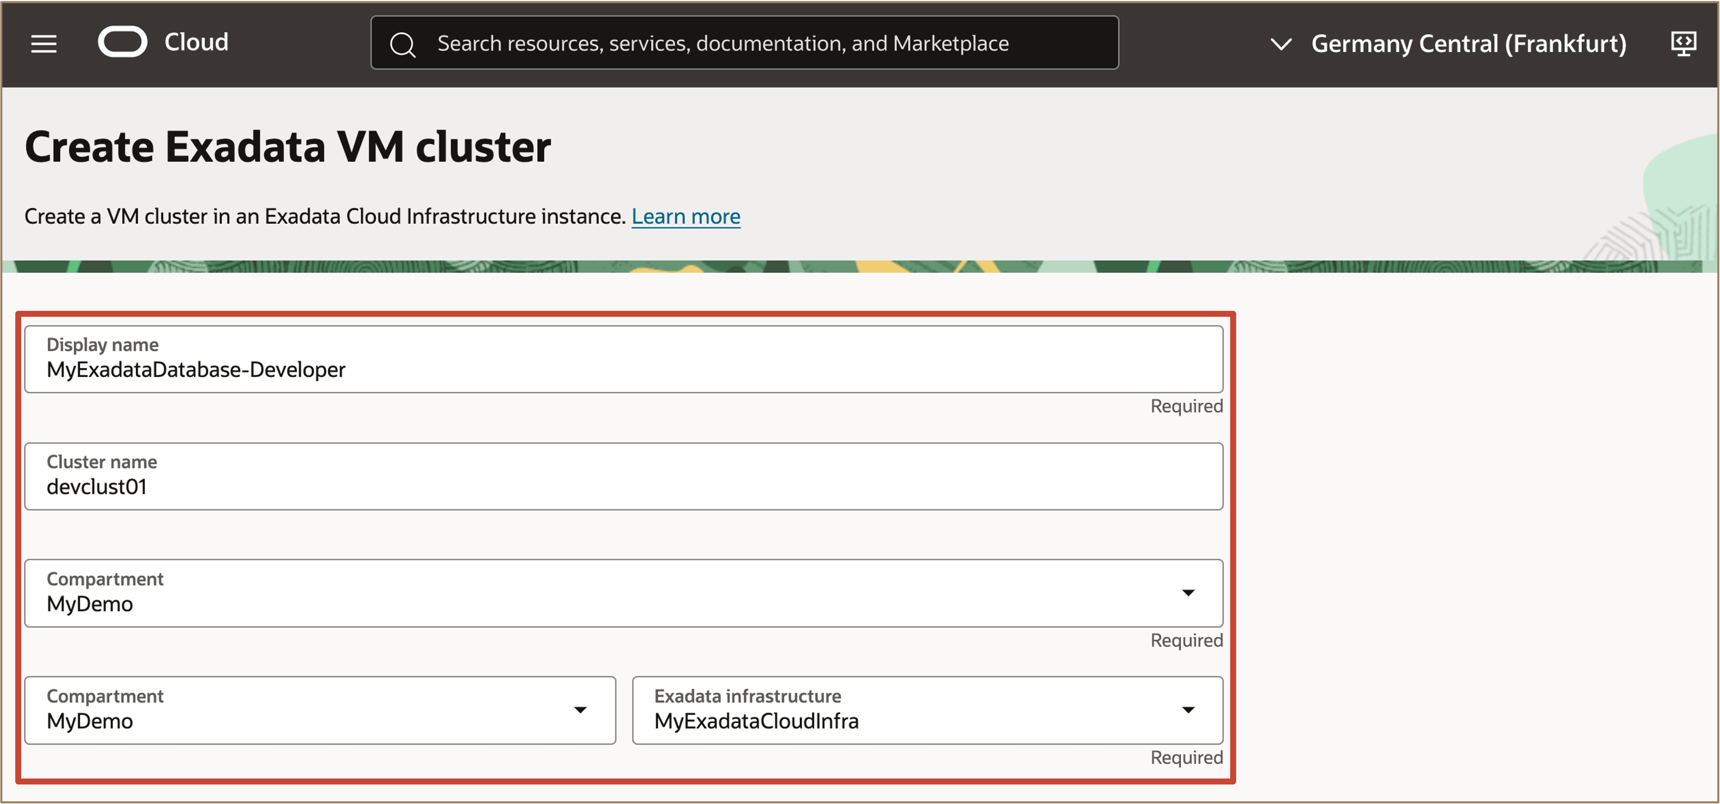Open the lower-left Compartment dropdown arrow
The image size is (1720, 804).
[x=580, y=710]
